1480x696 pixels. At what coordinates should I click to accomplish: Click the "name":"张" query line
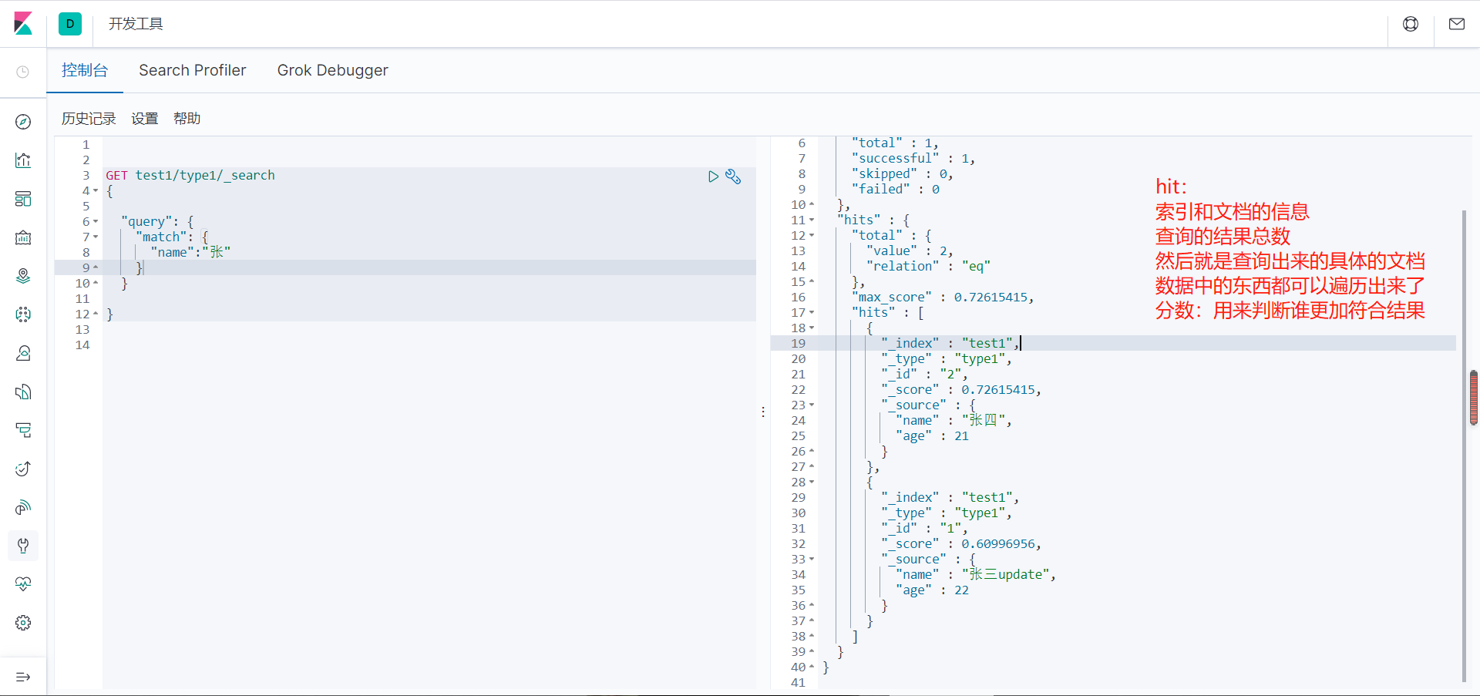pos(190,252)
